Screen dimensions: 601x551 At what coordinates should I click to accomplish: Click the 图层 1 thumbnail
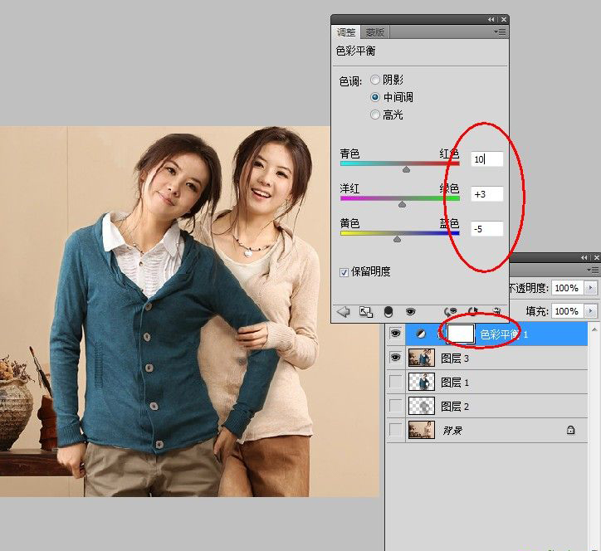422,382
